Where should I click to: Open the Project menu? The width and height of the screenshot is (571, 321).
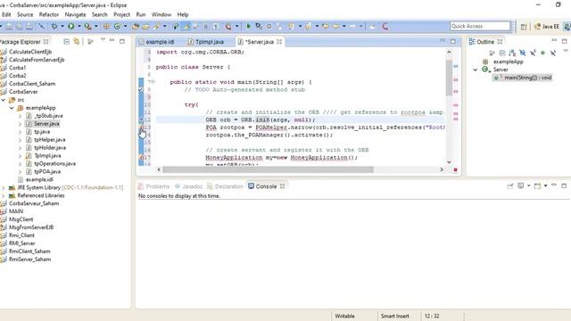pyautogui.click(x=121, y=14)
